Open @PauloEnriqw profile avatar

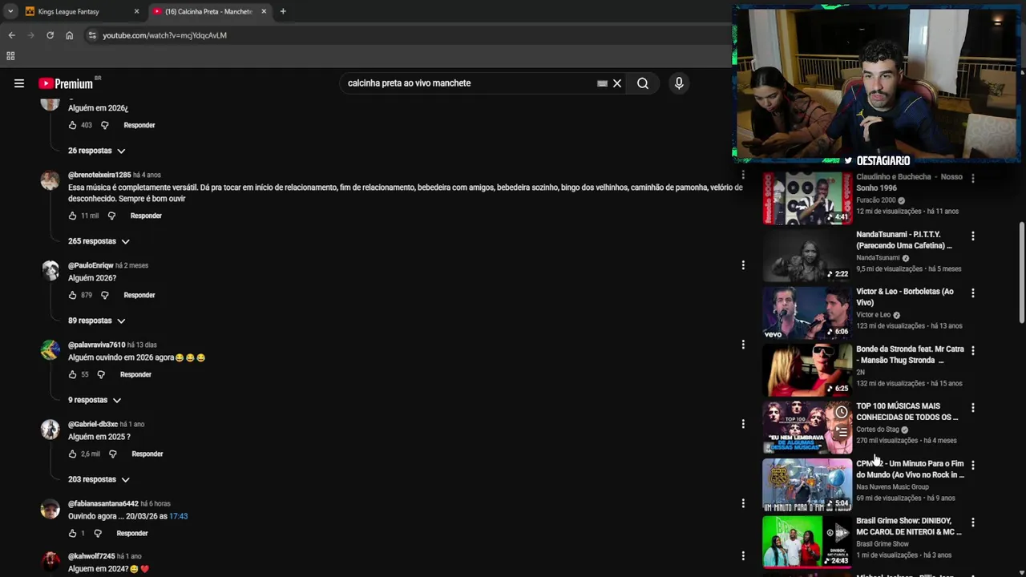pyautogui.click(x=50, y=270)
